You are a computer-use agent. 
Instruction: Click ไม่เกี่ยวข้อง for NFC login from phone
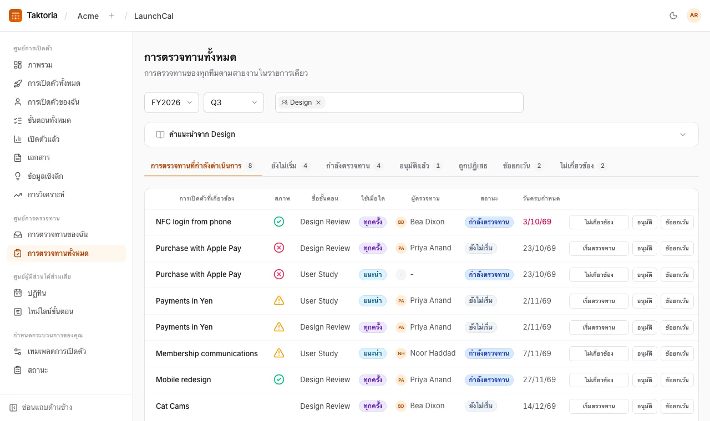(599, 222)
